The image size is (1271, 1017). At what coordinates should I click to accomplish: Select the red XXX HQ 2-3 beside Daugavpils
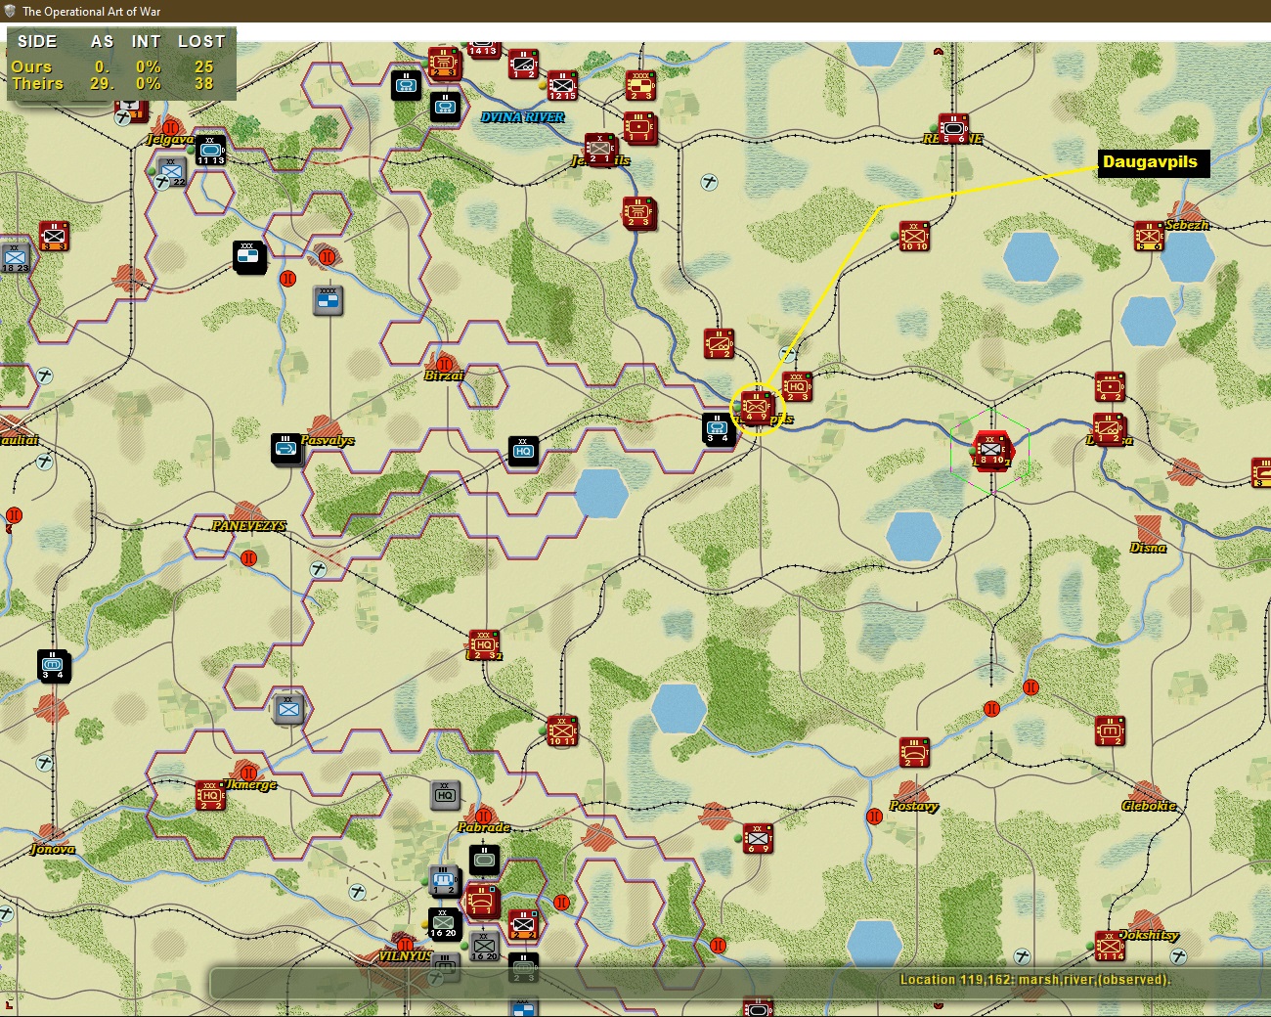[797, 387]
